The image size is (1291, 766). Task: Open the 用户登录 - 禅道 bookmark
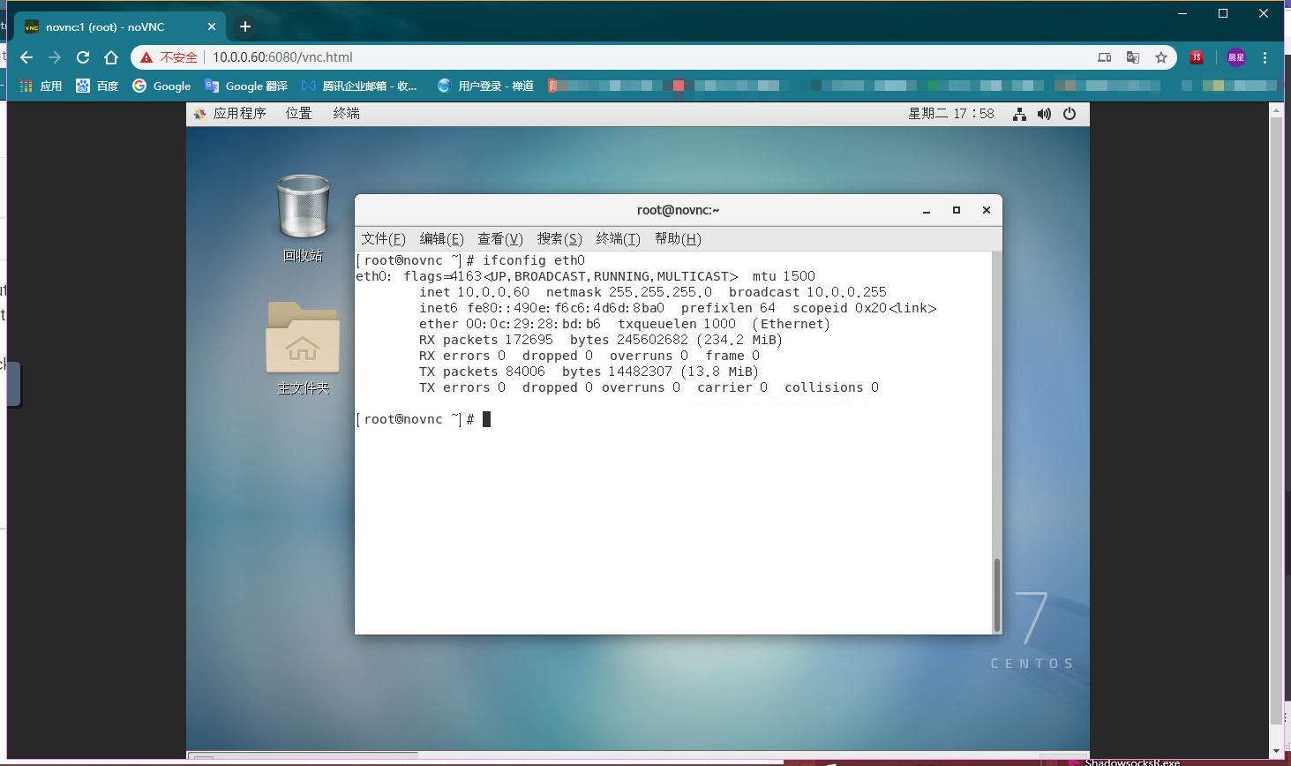coord(485,86)
